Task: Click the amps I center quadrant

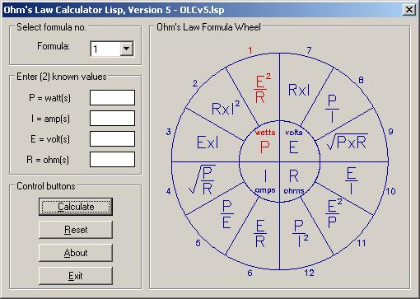Action: click(265, 181)
